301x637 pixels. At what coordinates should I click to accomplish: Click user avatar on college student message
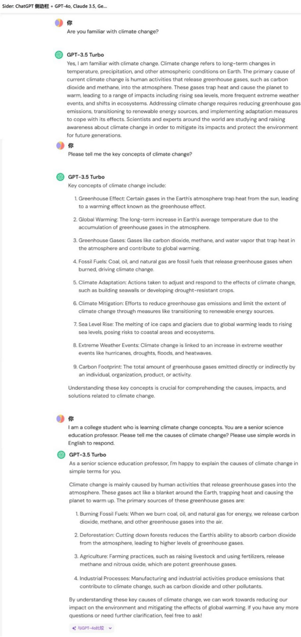[x=60, y=419]
